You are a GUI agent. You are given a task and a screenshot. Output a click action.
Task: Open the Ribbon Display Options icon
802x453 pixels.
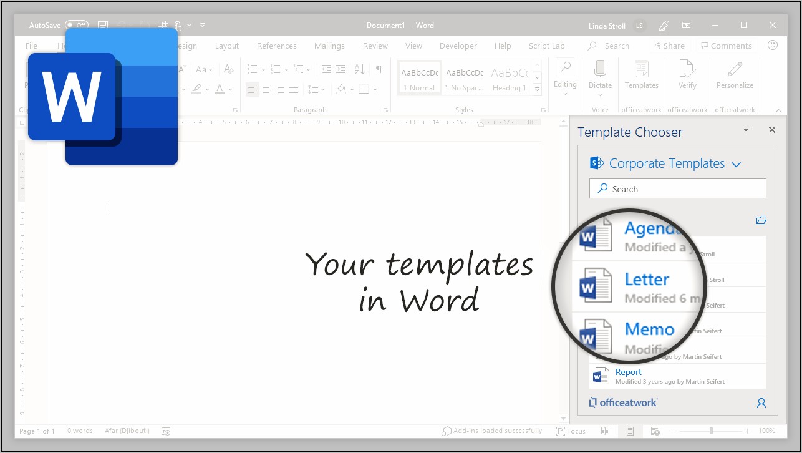(x=686, y=26)
